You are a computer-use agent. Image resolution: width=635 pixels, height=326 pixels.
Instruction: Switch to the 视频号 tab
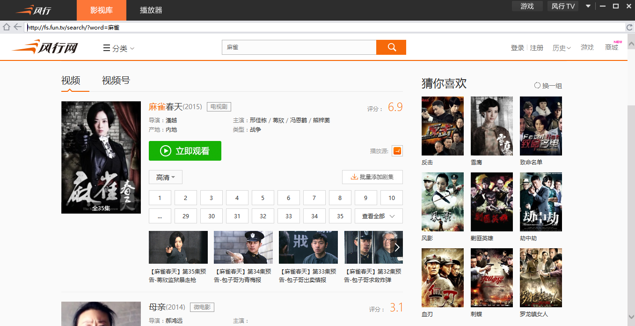(x=115, y=81)
